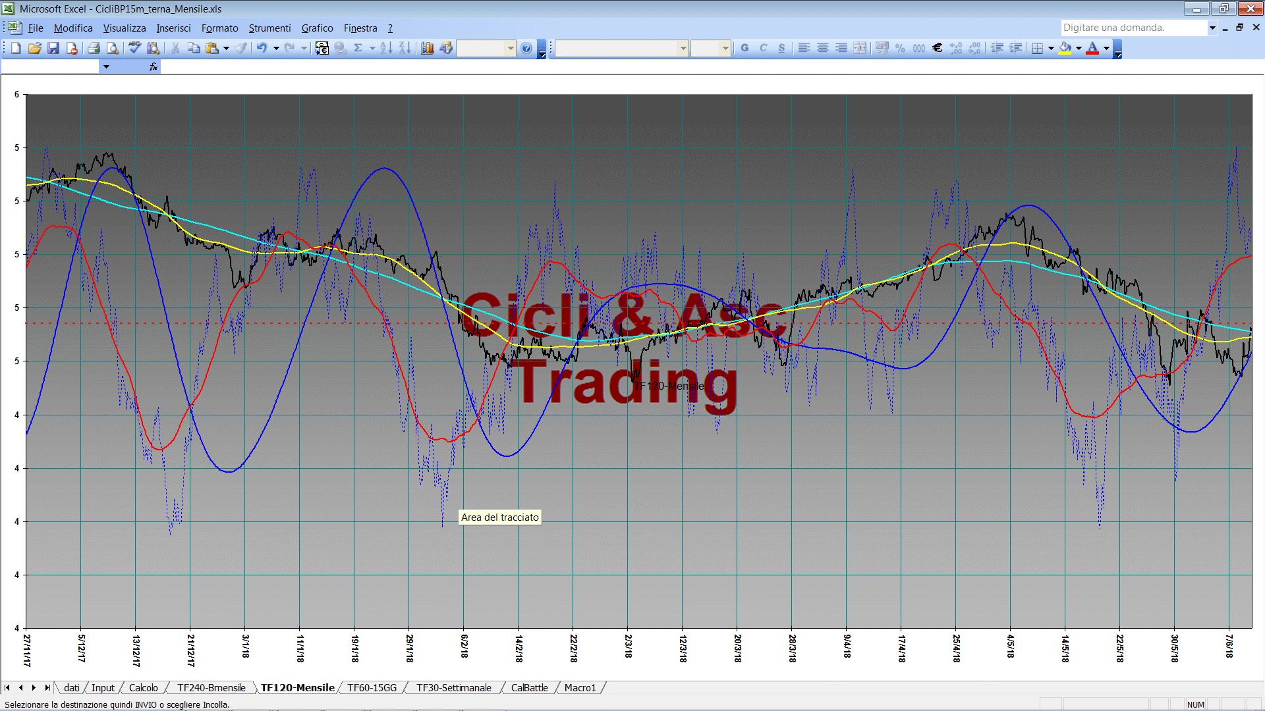Create a new blank workbook
The width and height of the screenshot is (1265, 711).
point(16,48)
